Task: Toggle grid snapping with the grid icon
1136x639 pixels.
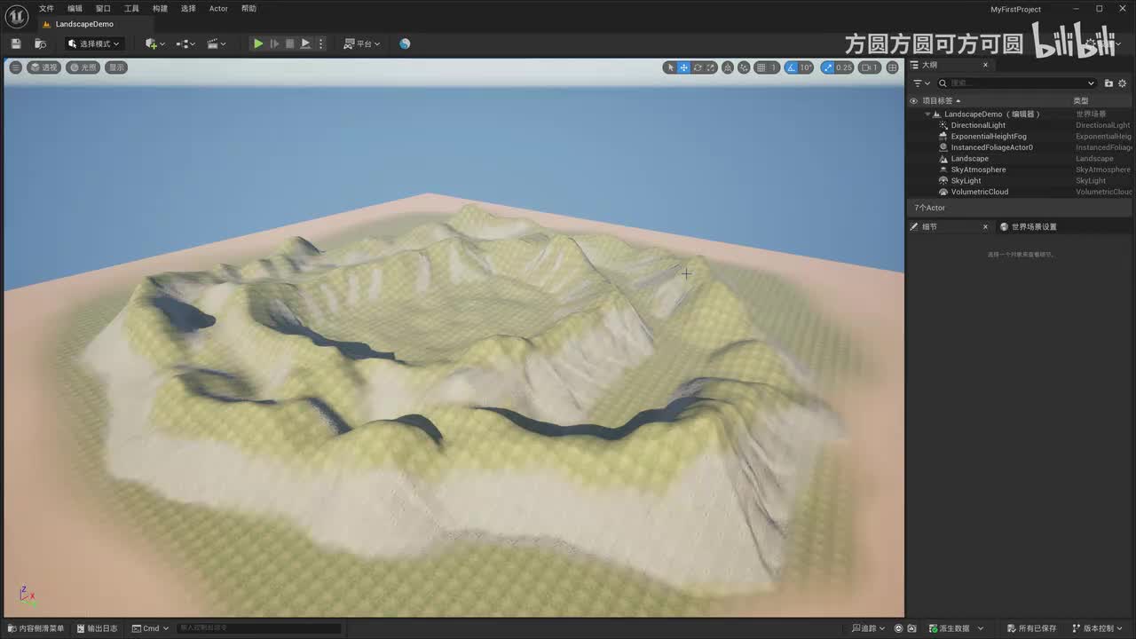Action: (761, 67)
